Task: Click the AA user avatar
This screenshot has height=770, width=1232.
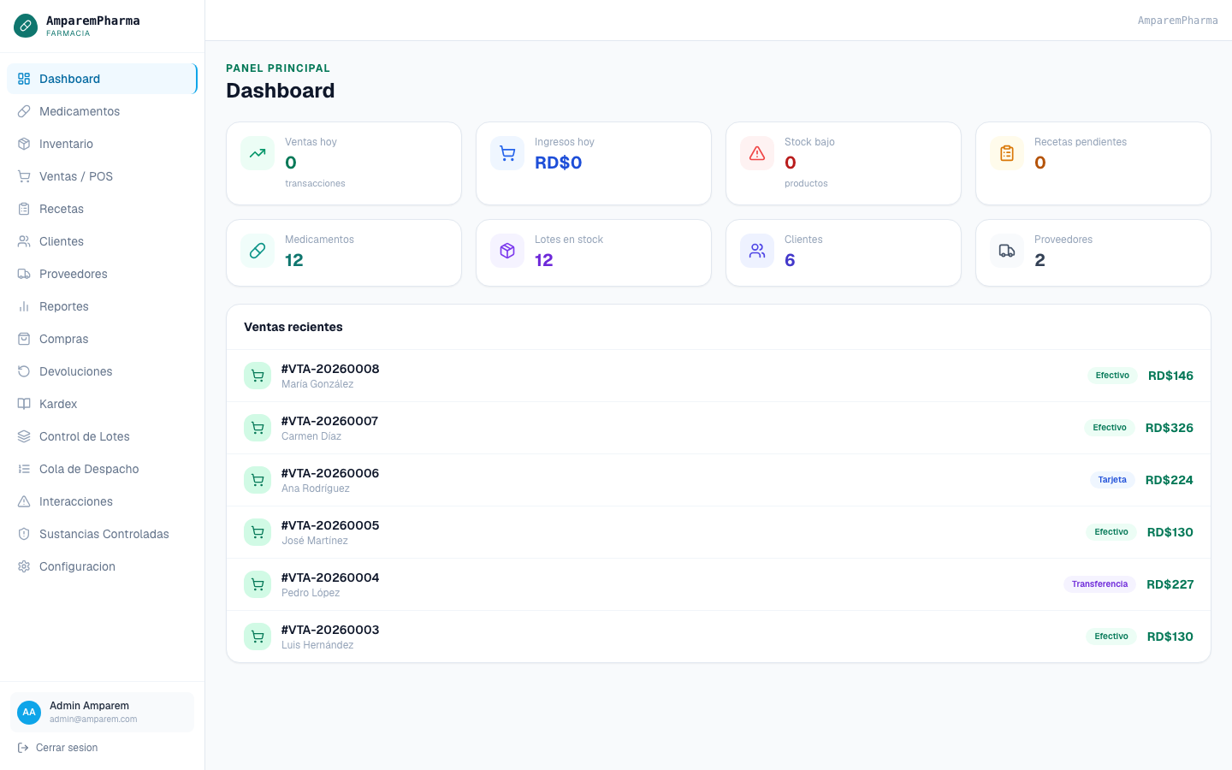Action: coord(29,712)
